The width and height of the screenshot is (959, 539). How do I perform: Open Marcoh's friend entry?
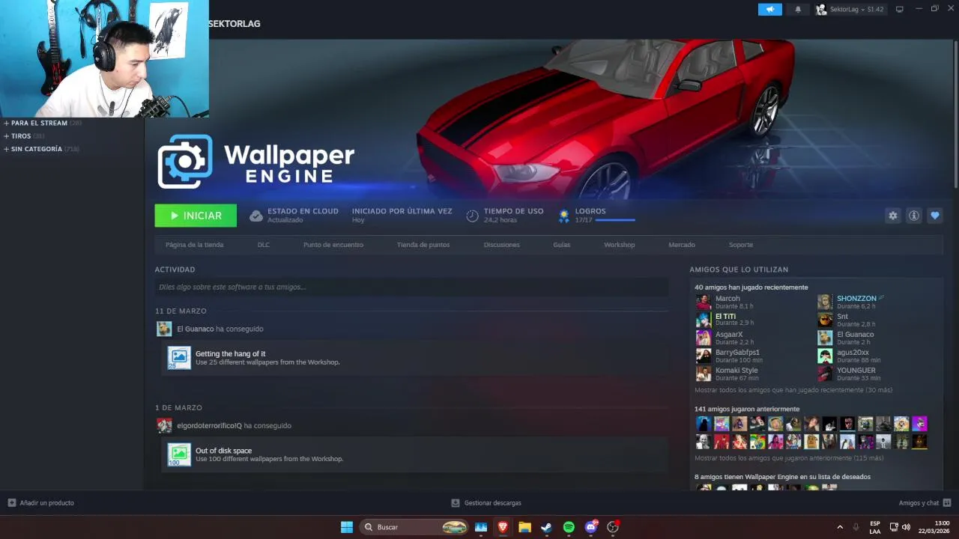coord(727,302)
